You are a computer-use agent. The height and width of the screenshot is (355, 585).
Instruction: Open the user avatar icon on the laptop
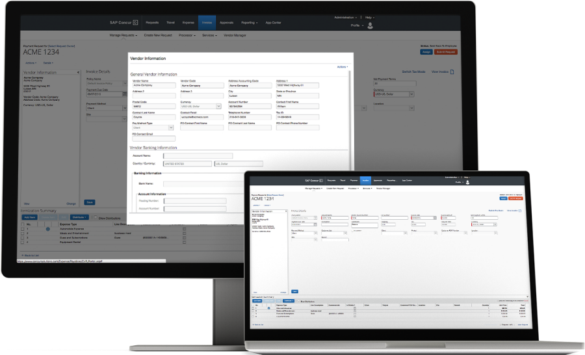467,182
